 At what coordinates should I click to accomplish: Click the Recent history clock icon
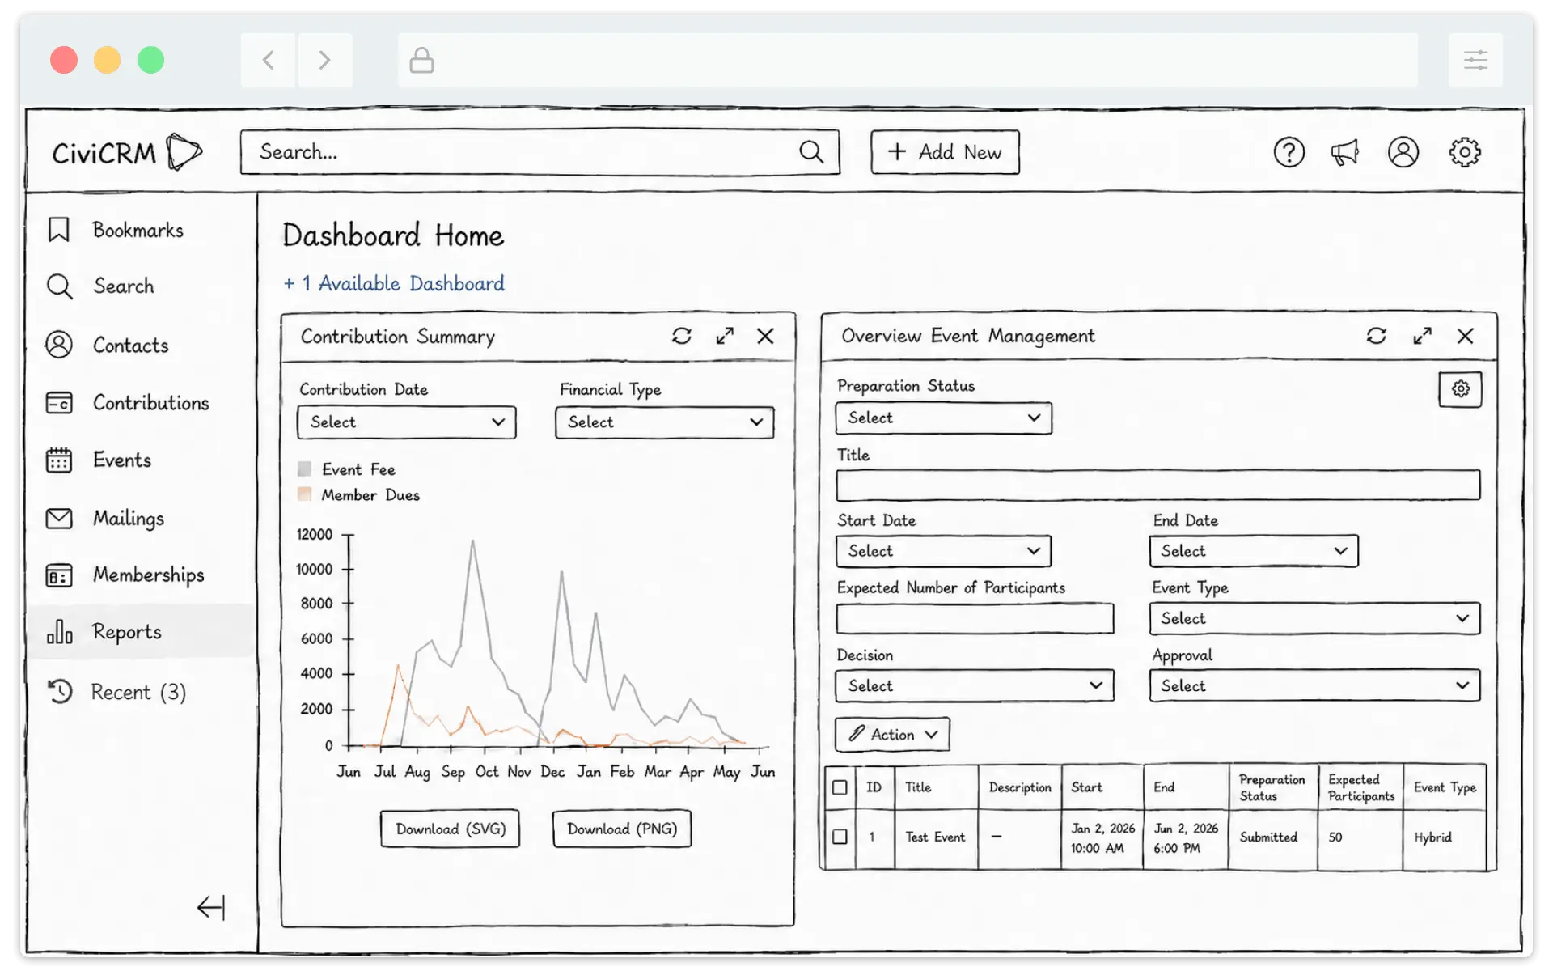coord(59,691)
